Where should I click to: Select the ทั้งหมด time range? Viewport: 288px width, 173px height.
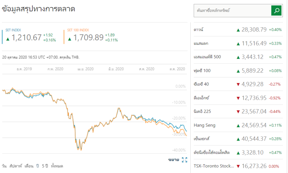(x=57, y=166)
